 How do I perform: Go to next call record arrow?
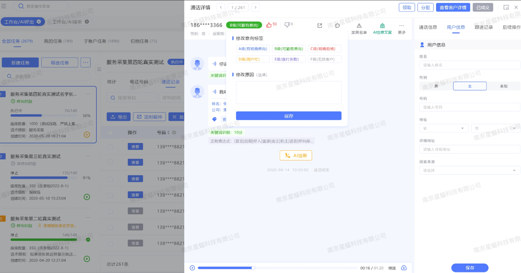click(x=256, y=7)
